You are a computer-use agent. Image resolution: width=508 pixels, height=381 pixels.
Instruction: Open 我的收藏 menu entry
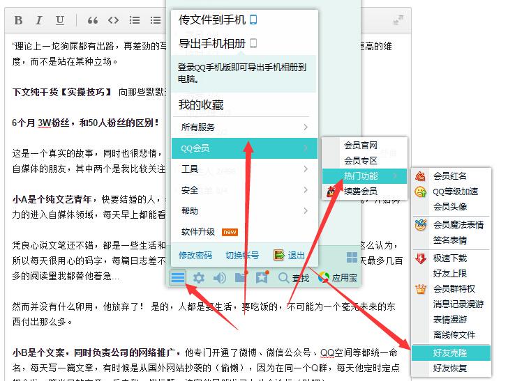click(x=244, y=104)
